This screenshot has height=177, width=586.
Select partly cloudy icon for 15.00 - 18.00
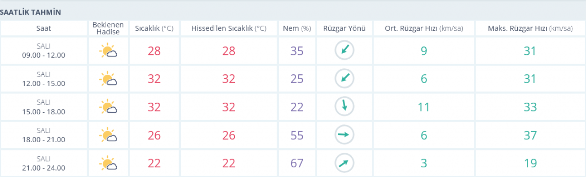[x=108, y=107]
